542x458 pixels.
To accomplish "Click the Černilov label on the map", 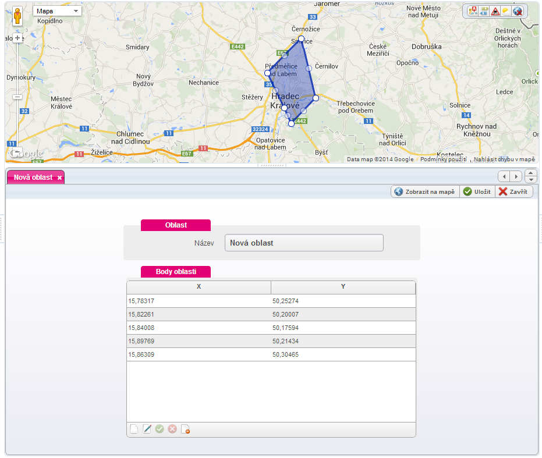I will click(326, 66).
